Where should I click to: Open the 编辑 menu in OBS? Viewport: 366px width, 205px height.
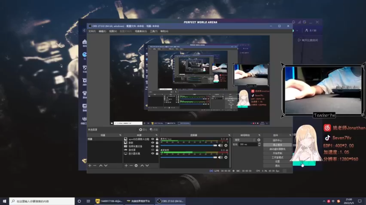[102, 31]
